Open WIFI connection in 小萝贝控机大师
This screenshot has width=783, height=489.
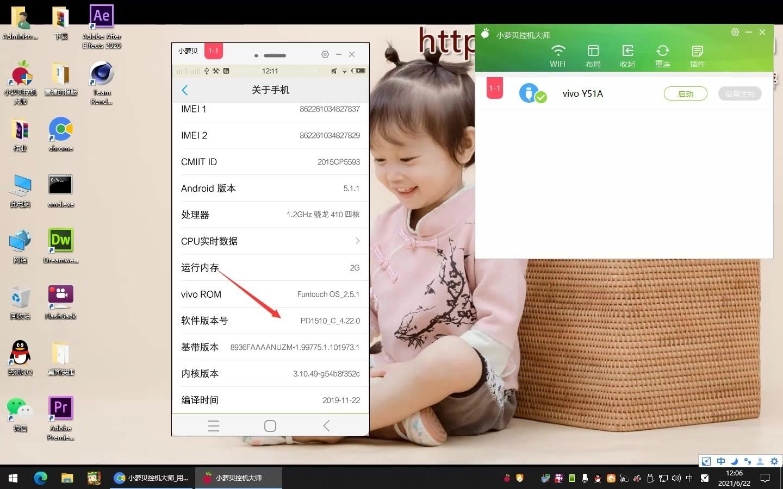557,56
